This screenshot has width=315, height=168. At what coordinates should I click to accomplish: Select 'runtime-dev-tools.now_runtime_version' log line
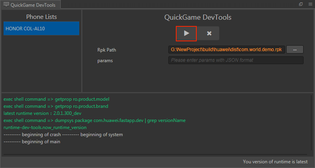pos(45,127)
